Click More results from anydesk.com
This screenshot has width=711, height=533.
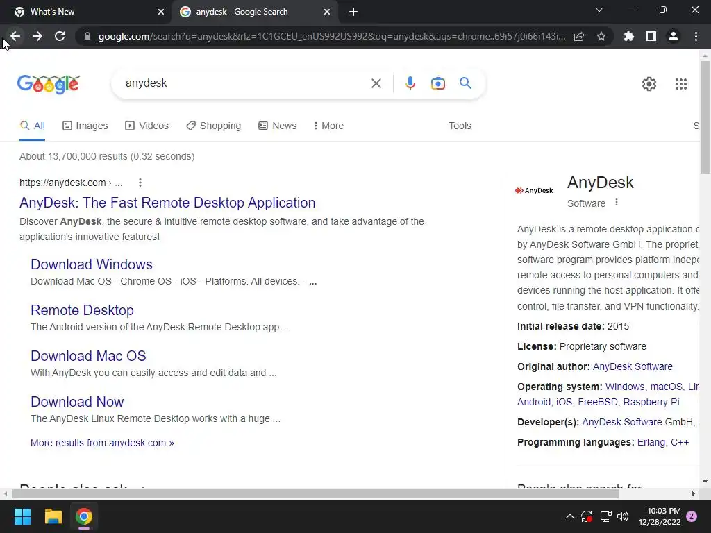click(102, 443)
